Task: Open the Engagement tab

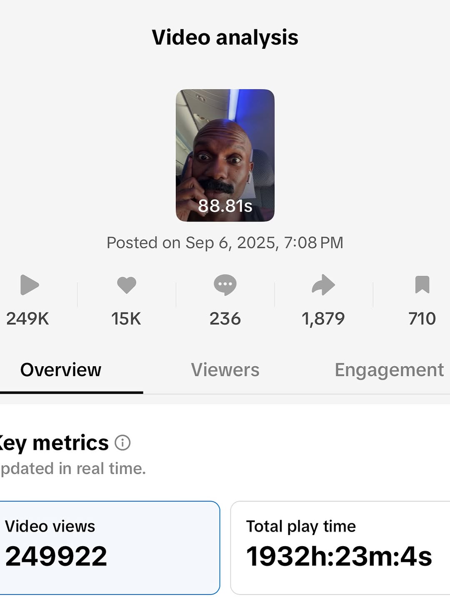Action: (x=389, y=370)
